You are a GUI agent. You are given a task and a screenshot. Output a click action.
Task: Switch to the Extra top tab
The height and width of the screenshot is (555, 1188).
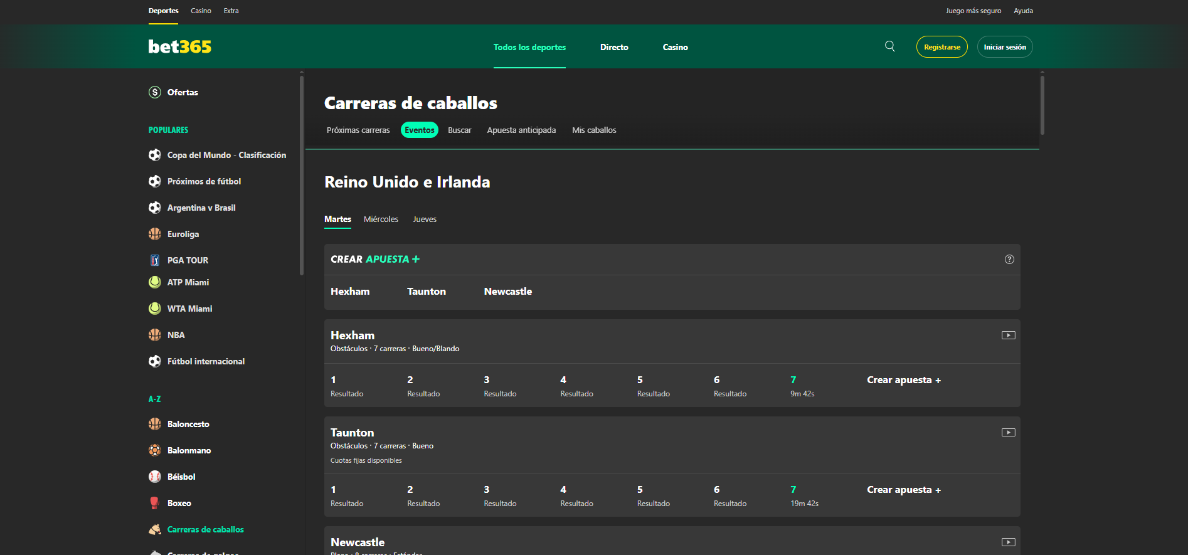[231, 11]
